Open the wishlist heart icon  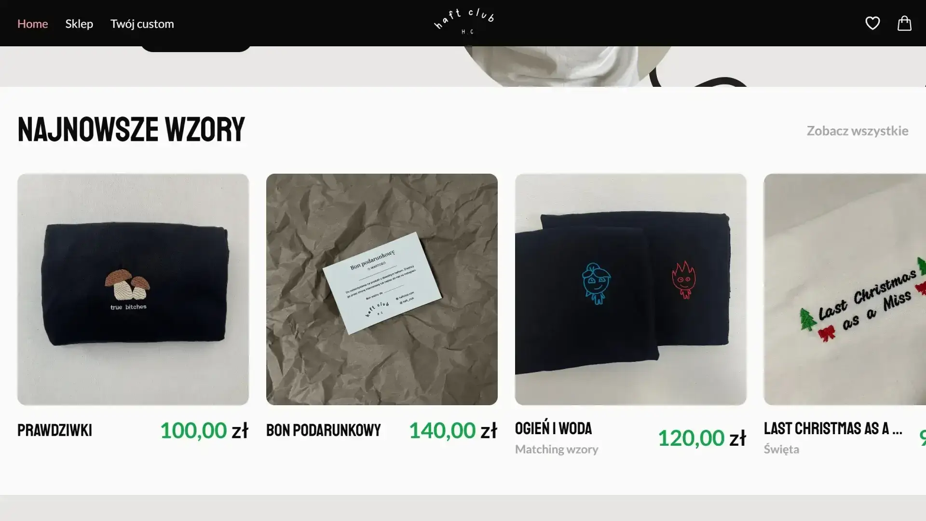872,23
